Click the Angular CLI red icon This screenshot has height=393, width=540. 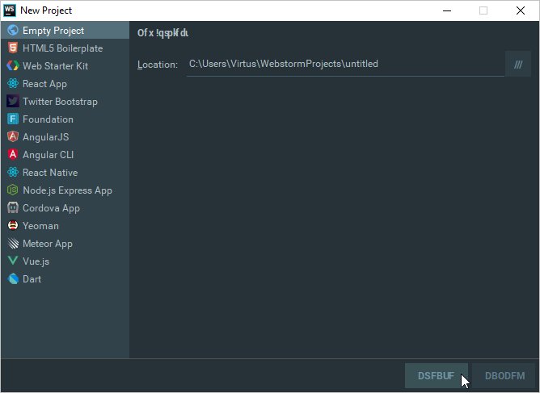(13, 154)
